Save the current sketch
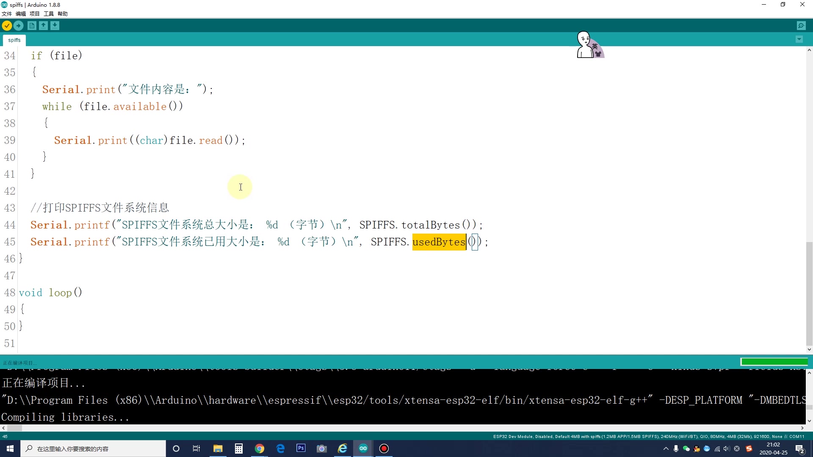This screenshot has width=813, height=457. tap(55, 25)
